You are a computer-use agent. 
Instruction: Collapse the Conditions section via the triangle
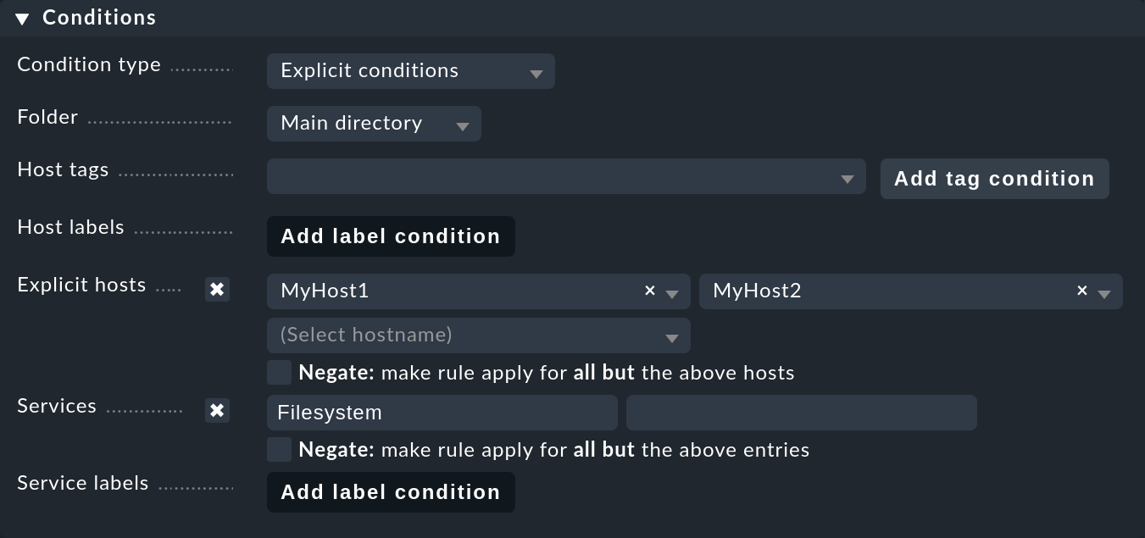tap(23, 18)
